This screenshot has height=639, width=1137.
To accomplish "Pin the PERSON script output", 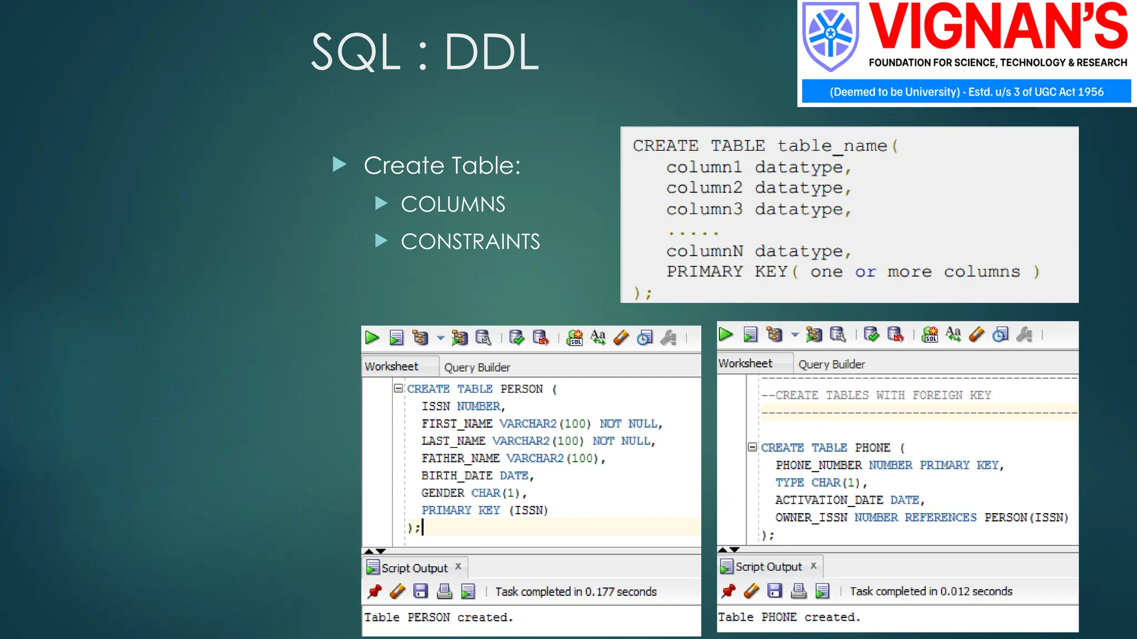I will (x=375, y=591).
